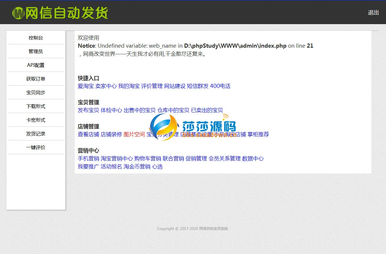This screenshot has width=386, height=254.
Task: Select 获取订单 from the sidebar
Action: click(36, 79)
